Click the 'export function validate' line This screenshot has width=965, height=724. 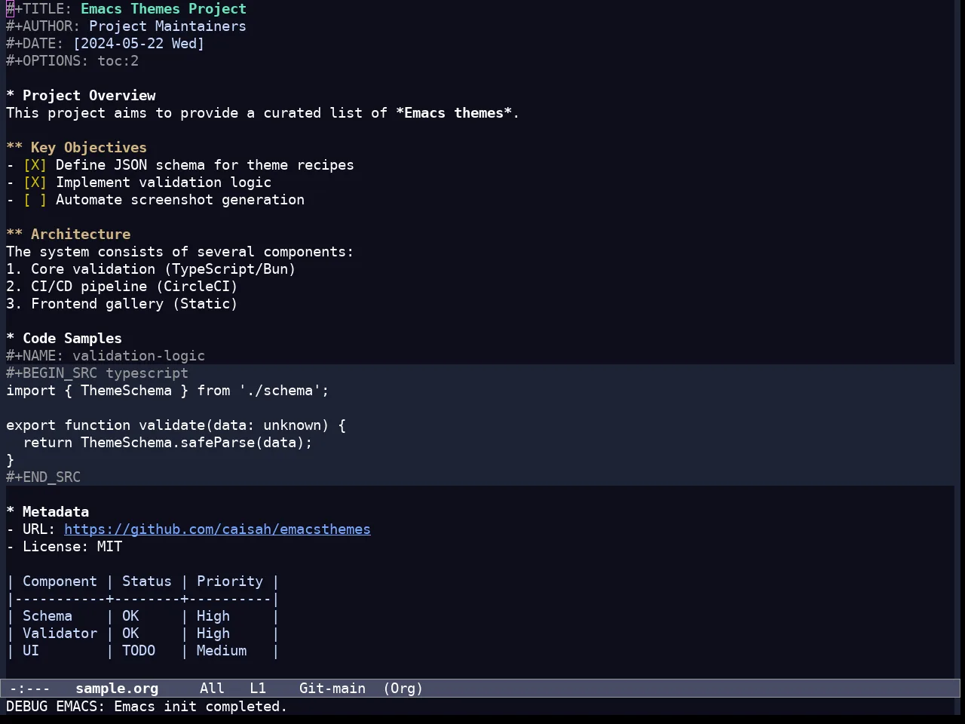pos(176,425)
